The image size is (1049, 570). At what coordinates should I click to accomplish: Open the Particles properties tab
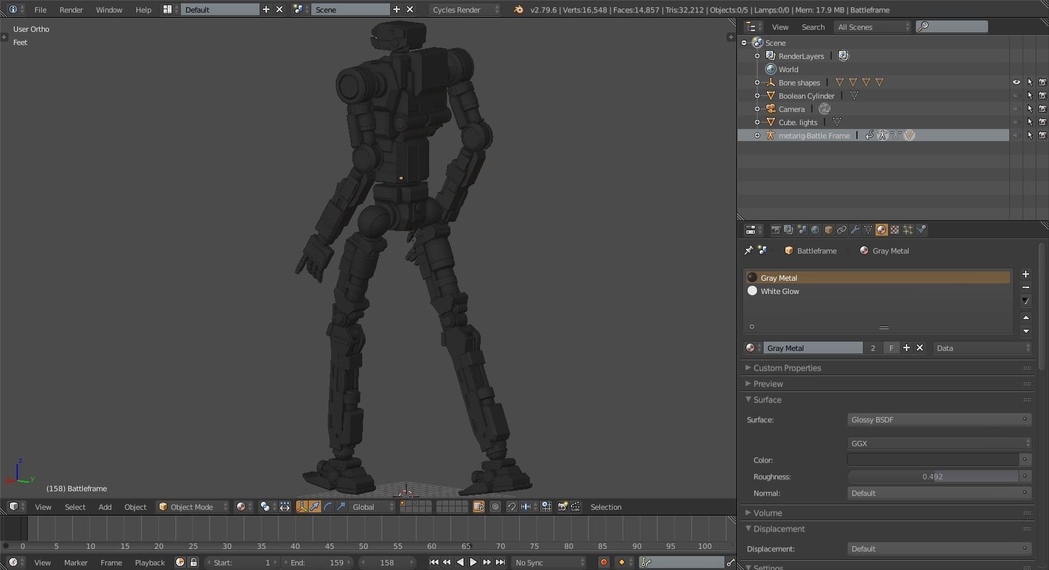pyautogui.click(x=908, y=230)
